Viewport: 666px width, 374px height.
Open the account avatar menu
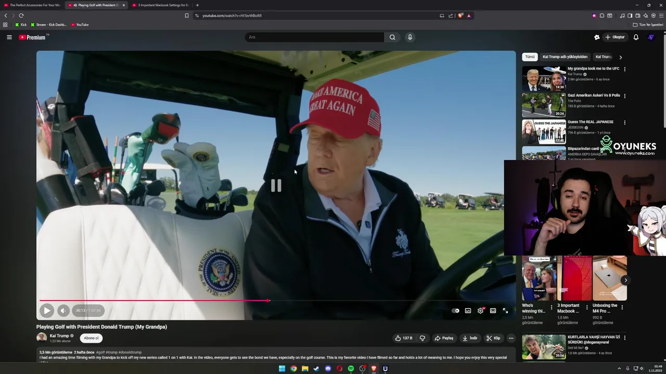(651, 37)
